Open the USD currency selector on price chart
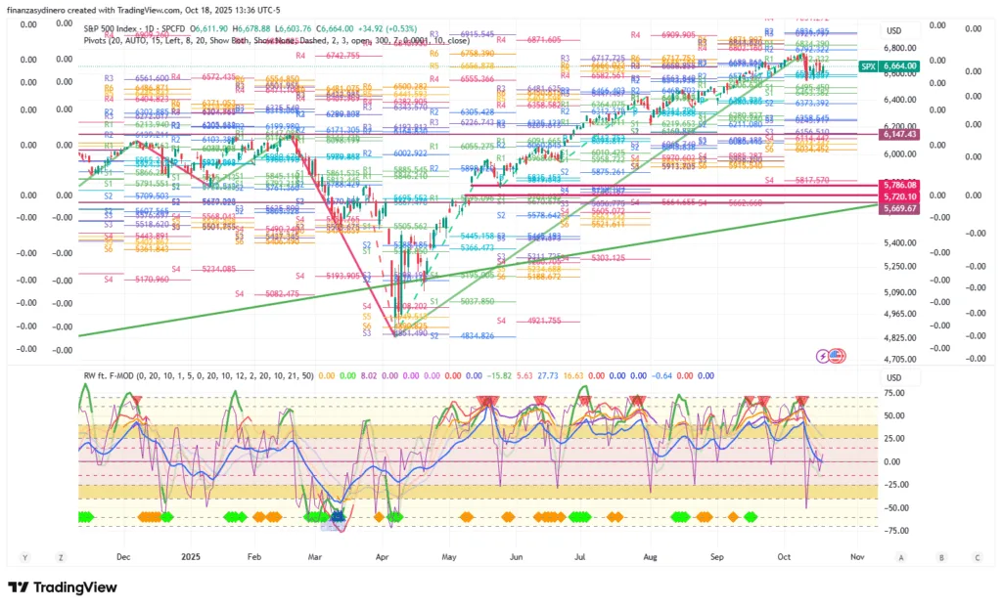The height and width of the screenshot is (608, 1002). pos(893,31)
